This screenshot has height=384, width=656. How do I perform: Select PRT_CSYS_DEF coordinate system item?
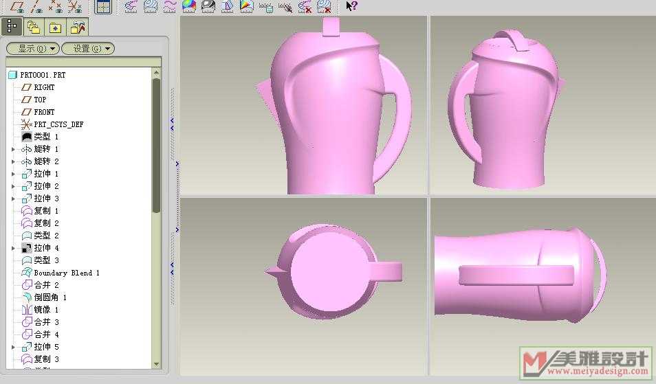pyautogui.click(x=58, y=124)
